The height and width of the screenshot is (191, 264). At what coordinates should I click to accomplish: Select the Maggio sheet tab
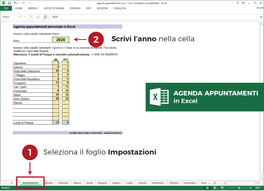(x=102, y=183)
